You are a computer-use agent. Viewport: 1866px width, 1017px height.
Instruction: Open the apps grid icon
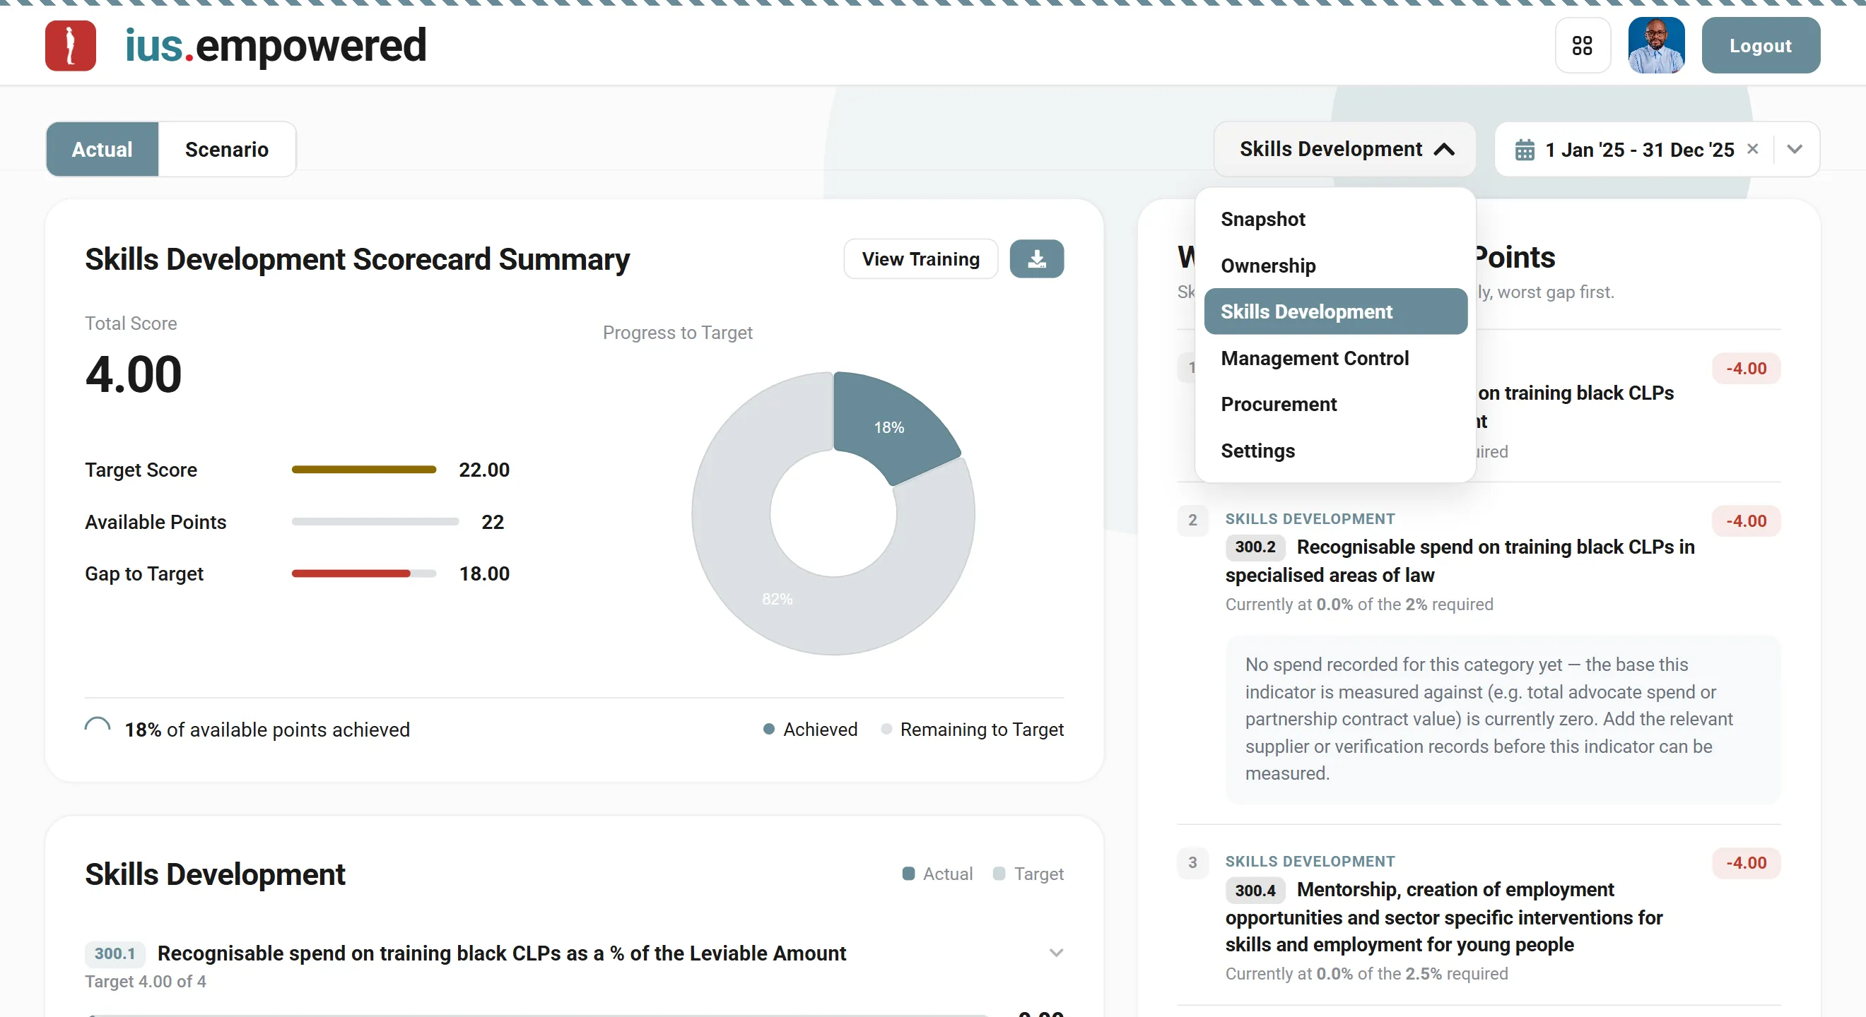pyautogui.click(x=1582, y=46)
